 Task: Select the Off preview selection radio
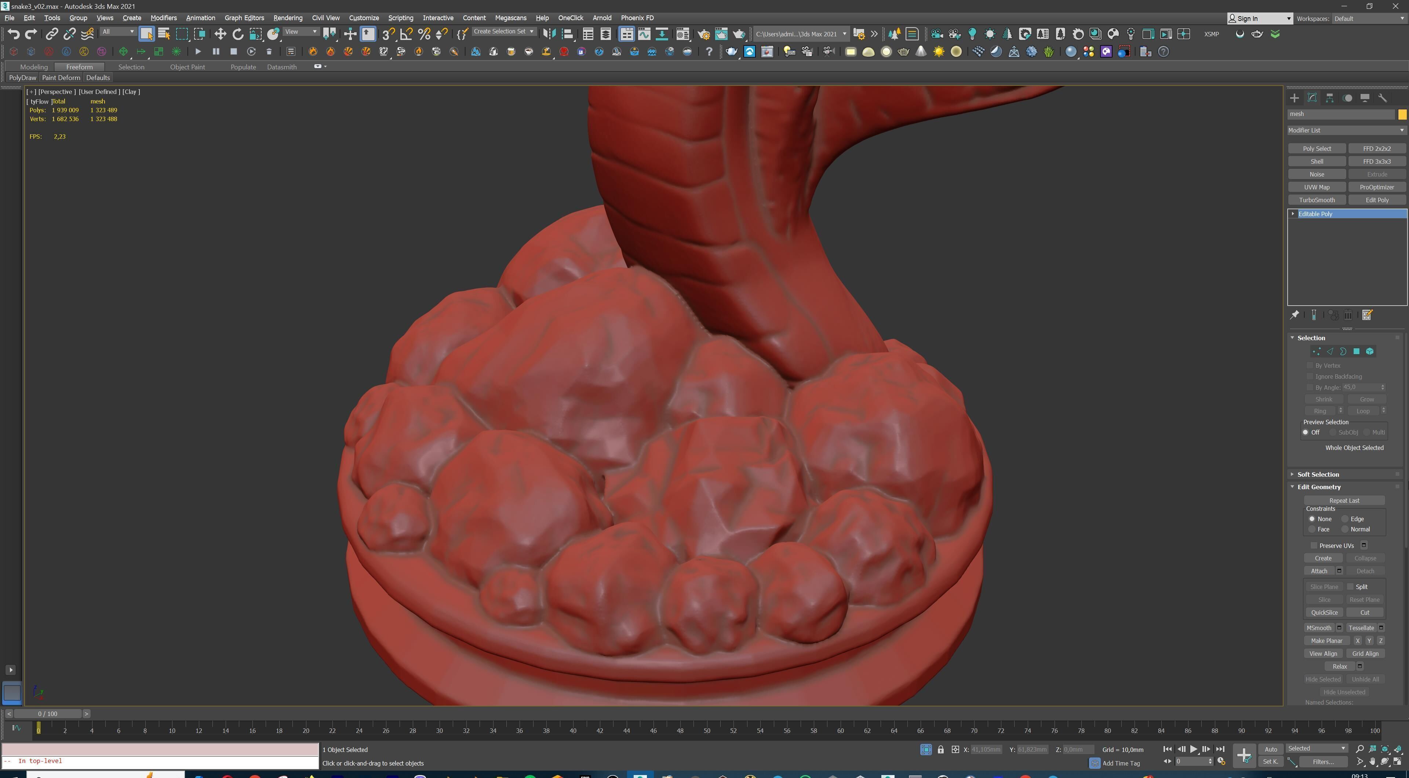(x=1306, y=432)
